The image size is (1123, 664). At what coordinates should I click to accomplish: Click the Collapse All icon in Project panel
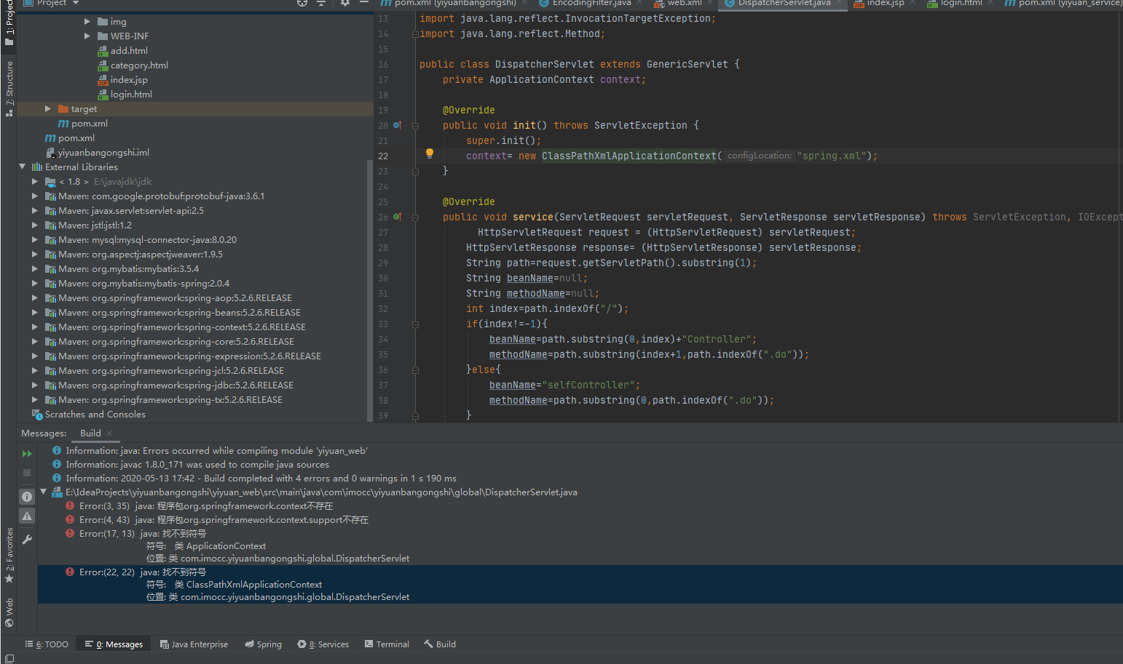[x=321, y=3]
